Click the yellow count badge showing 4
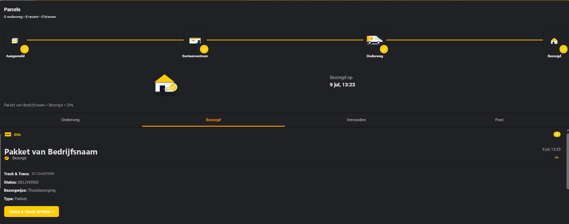 [x=557, y=134]
